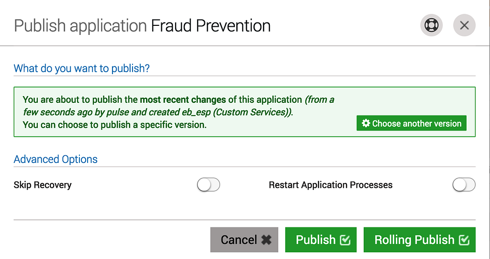Image resolution: width=490 pixels, height=259 pixels.
Task: Click the X icon on the Cancel button
Action: click(x=267, y=240)
